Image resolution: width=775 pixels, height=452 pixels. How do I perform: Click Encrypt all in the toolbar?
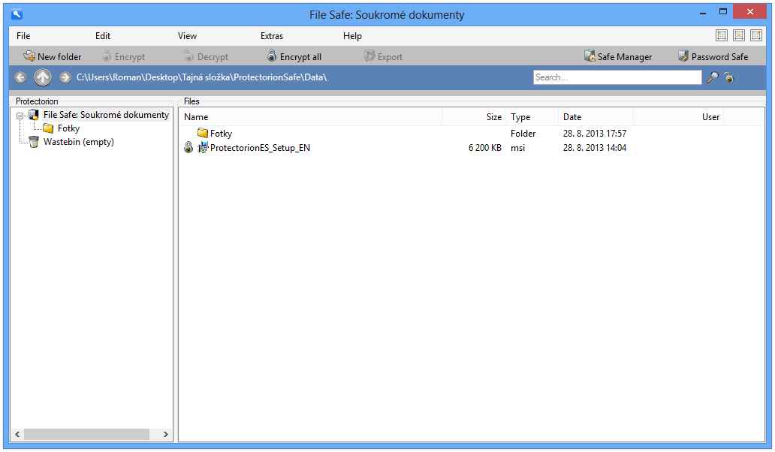(294, 56)
